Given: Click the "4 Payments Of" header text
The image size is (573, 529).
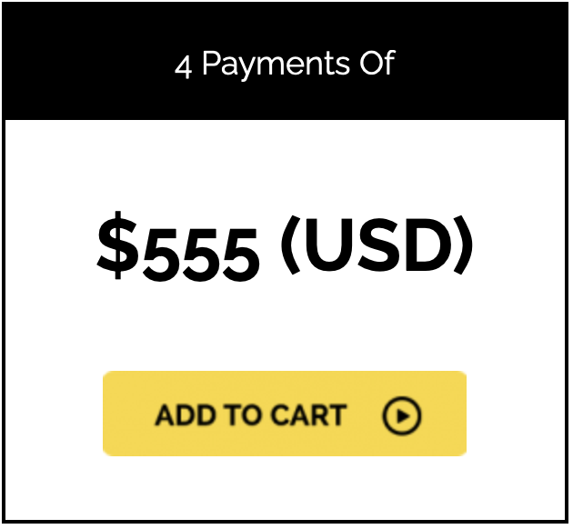Looking at the screenshot, I should coord(285,65).
